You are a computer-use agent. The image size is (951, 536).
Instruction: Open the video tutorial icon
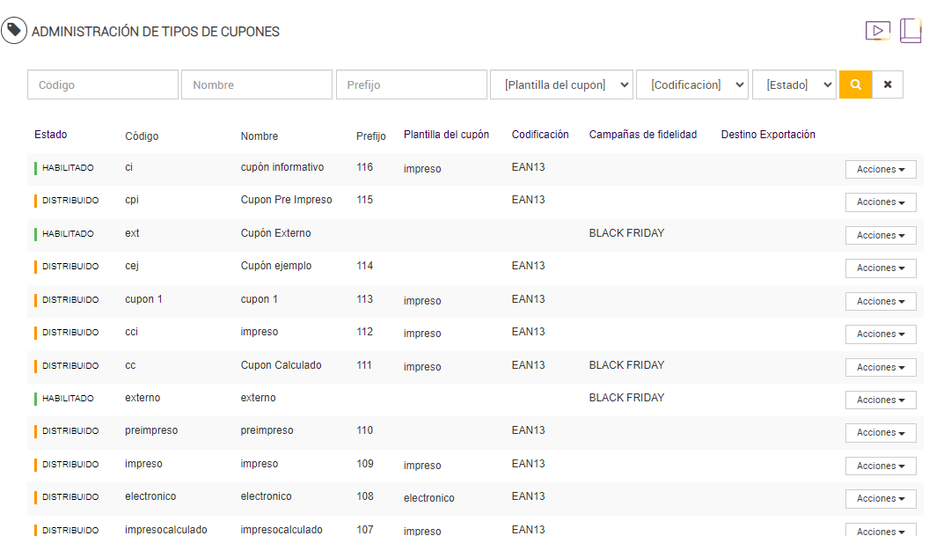click(877, 31)
